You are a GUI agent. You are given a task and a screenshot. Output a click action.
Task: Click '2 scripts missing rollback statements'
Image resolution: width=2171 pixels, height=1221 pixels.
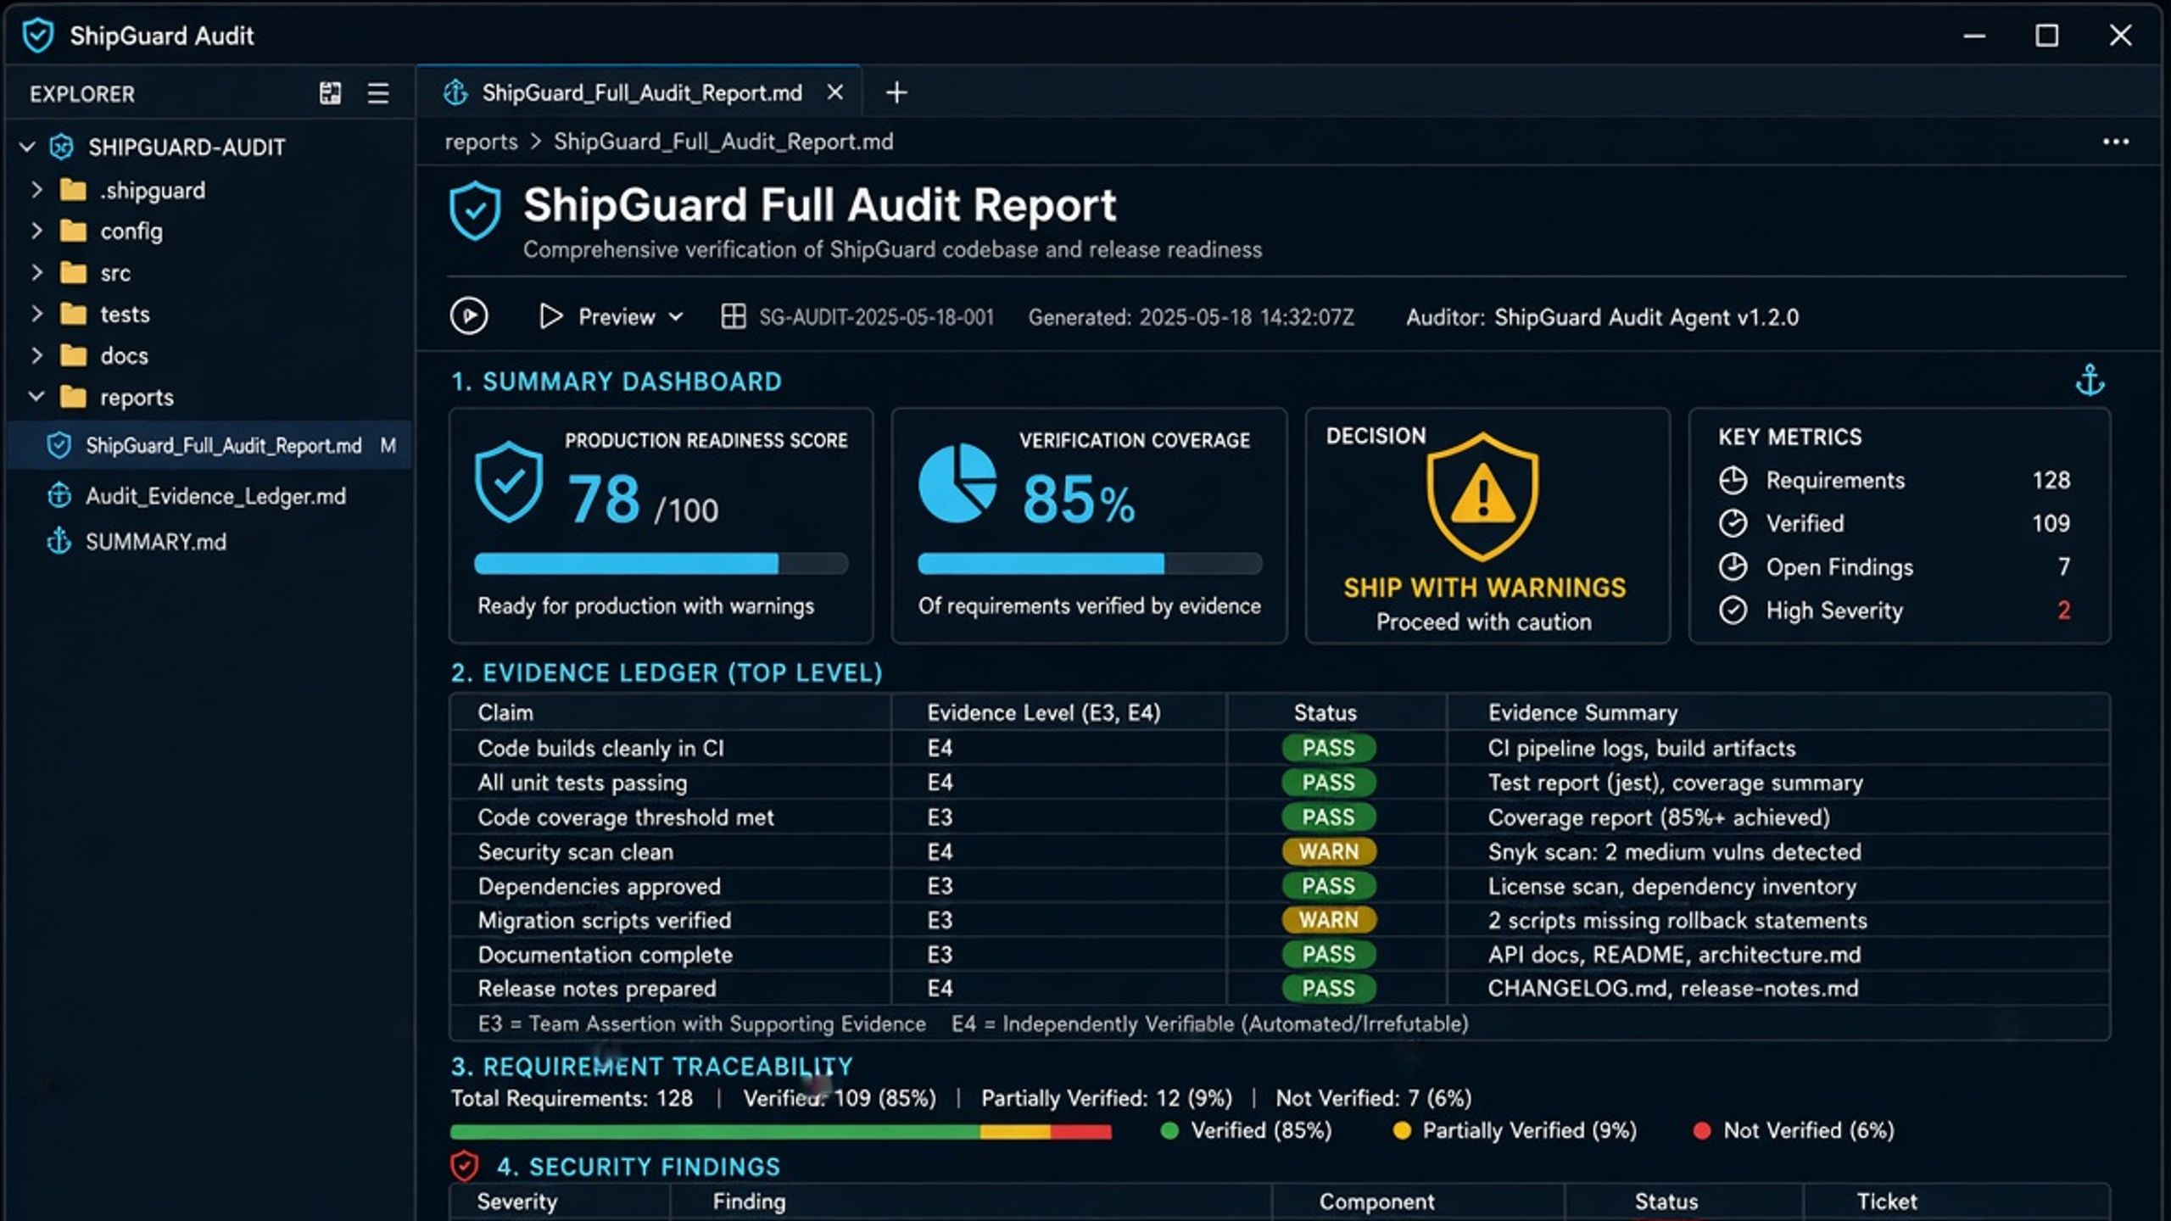coord(1677,920)
